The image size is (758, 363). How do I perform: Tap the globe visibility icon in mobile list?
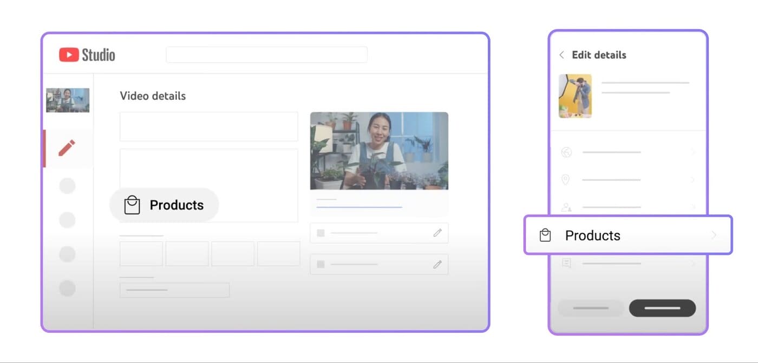click(566, 152)
